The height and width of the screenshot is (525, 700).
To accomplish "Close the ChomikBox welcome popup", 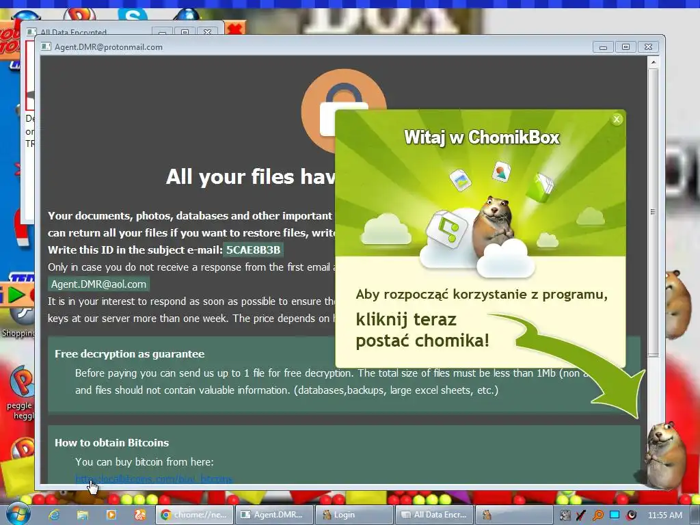I will [x=617, y=119].
